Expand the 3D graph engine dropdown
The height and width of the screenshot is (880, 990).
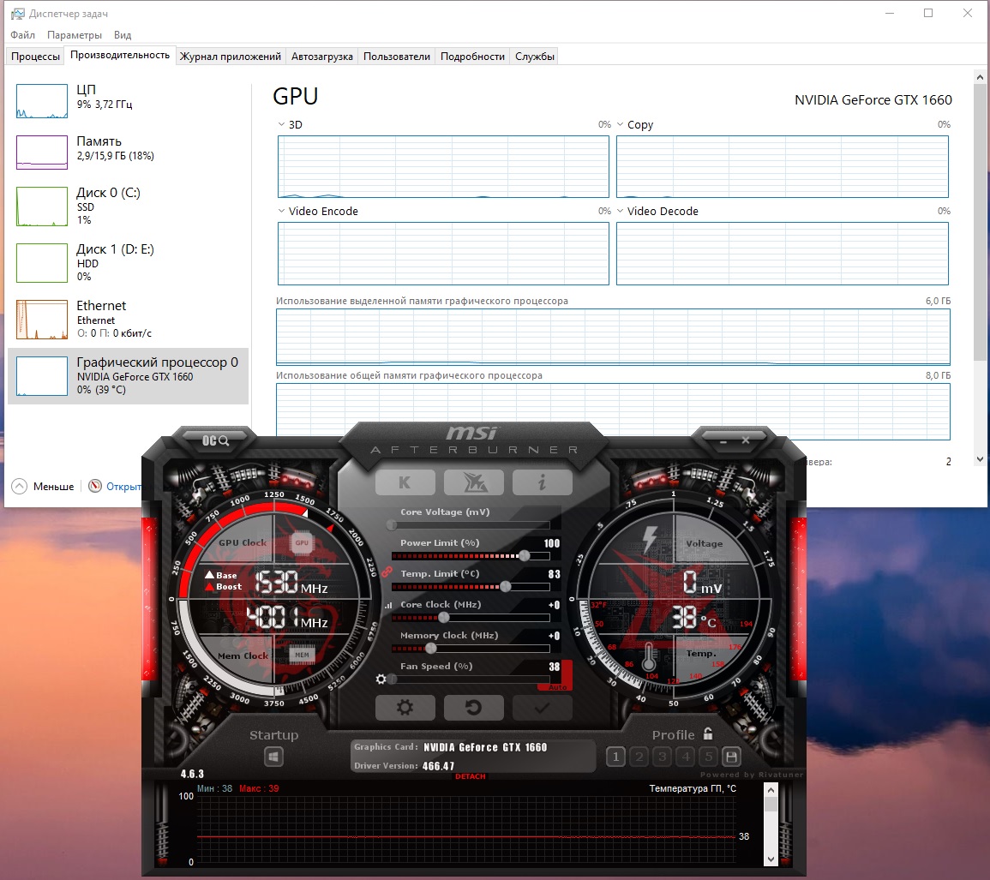(x=282, y=124)
